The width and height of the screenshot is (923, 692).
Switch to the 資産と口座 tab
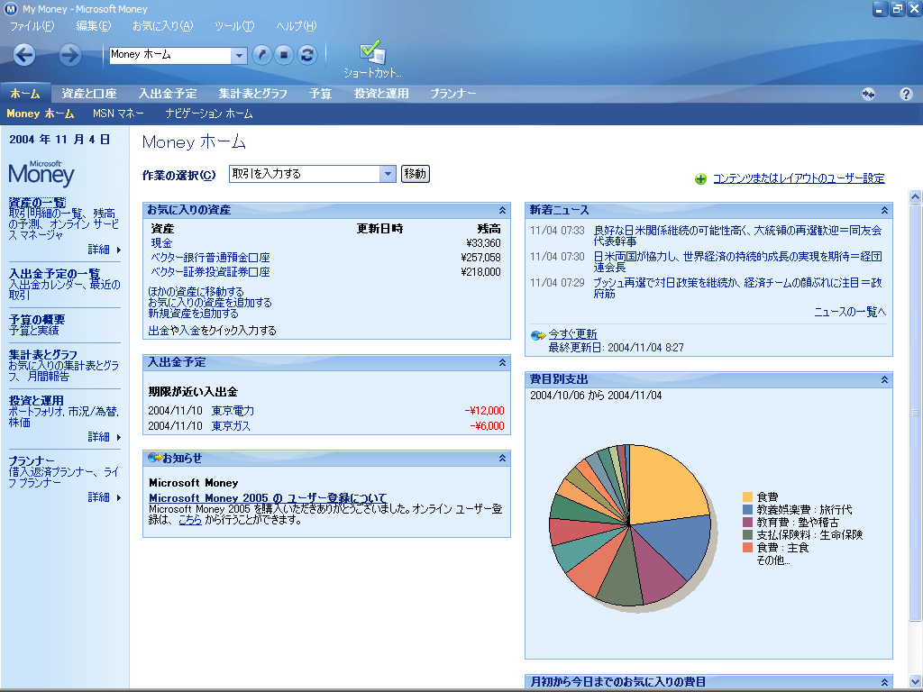(89, 94)
